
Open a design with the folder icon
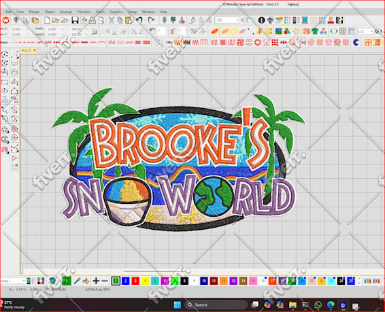[x=56, y=20]
